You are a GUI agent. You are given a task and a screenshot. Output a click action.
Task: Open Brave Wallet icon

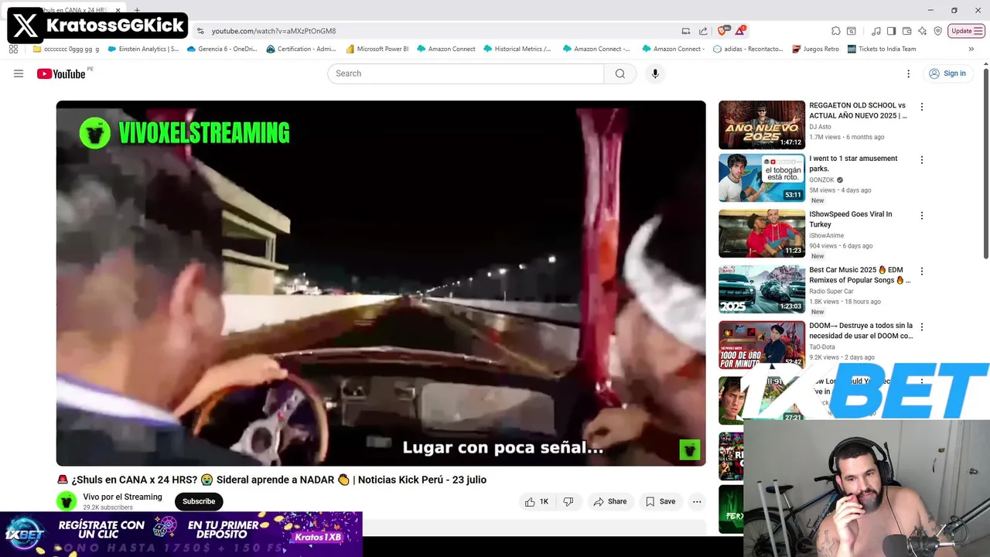(906, 31)
